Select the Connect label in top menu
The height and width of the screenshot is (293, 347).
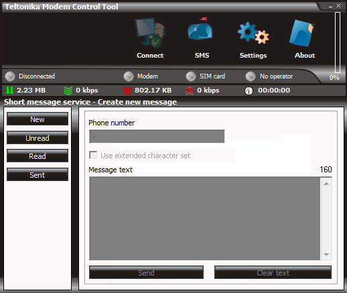tap(150, 56)
